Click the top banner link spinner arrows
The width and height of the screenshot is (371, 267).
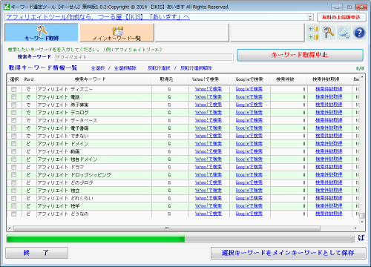point(310,17)
